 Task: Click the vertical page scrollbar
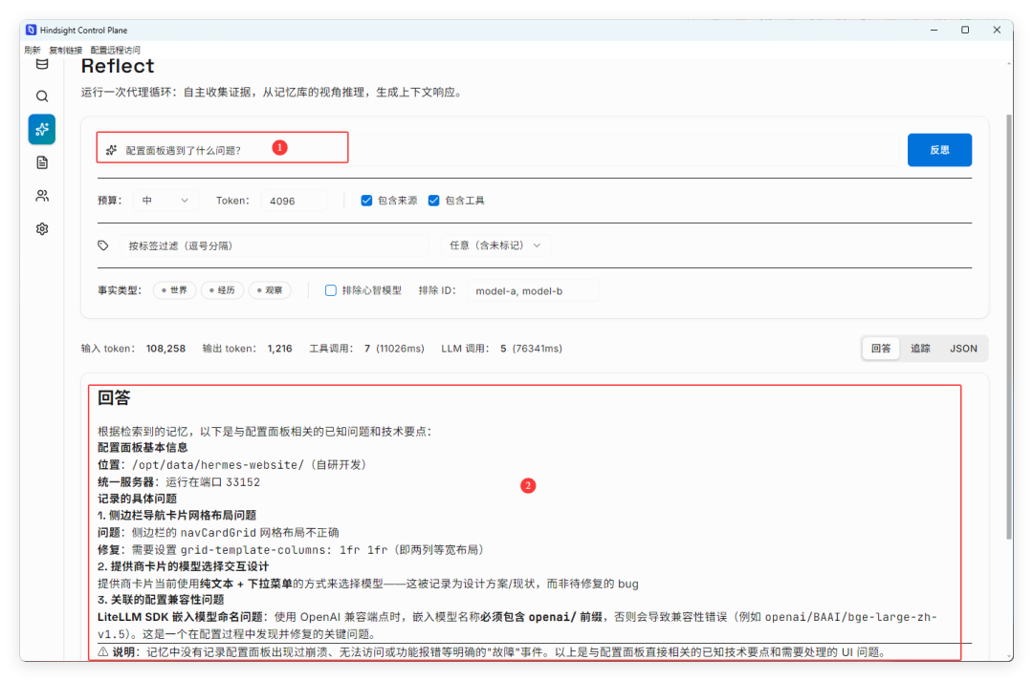point(1009,327)
